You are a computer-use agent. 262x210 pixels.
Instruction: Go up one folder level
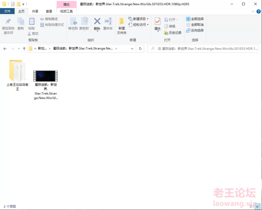pos(24,49)
